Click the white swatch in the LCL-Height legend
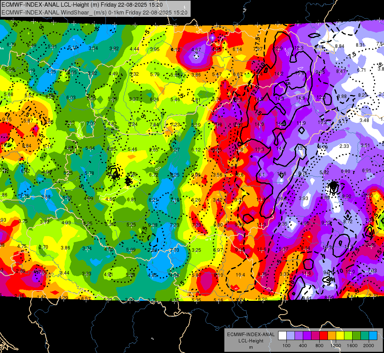This screenshot has width=384, height=353. [x=282, y=336]
